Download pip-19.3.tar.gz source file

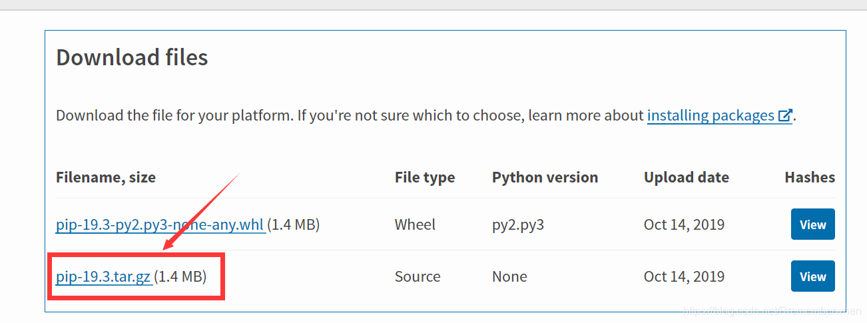coord(103,276)
